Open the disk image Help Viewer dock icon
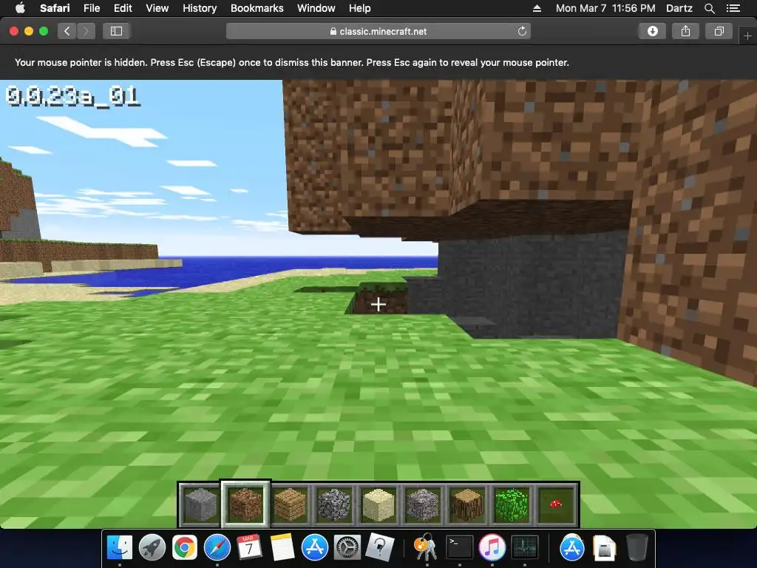Image resolution: width=757 pixels, height=568 pixels. (x=379, y=547)
